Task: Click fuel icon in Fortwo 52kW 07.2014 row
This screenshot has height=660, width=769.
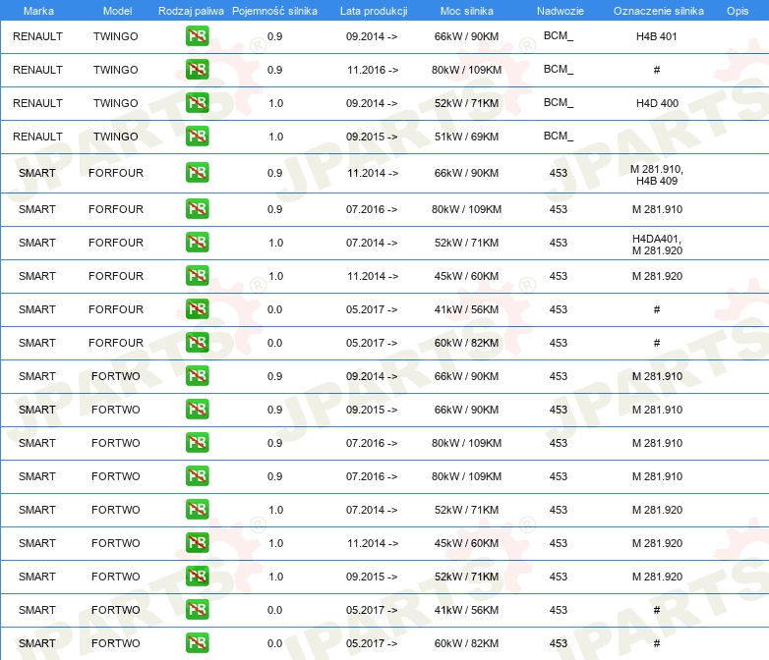Action: tap(197, 509)
